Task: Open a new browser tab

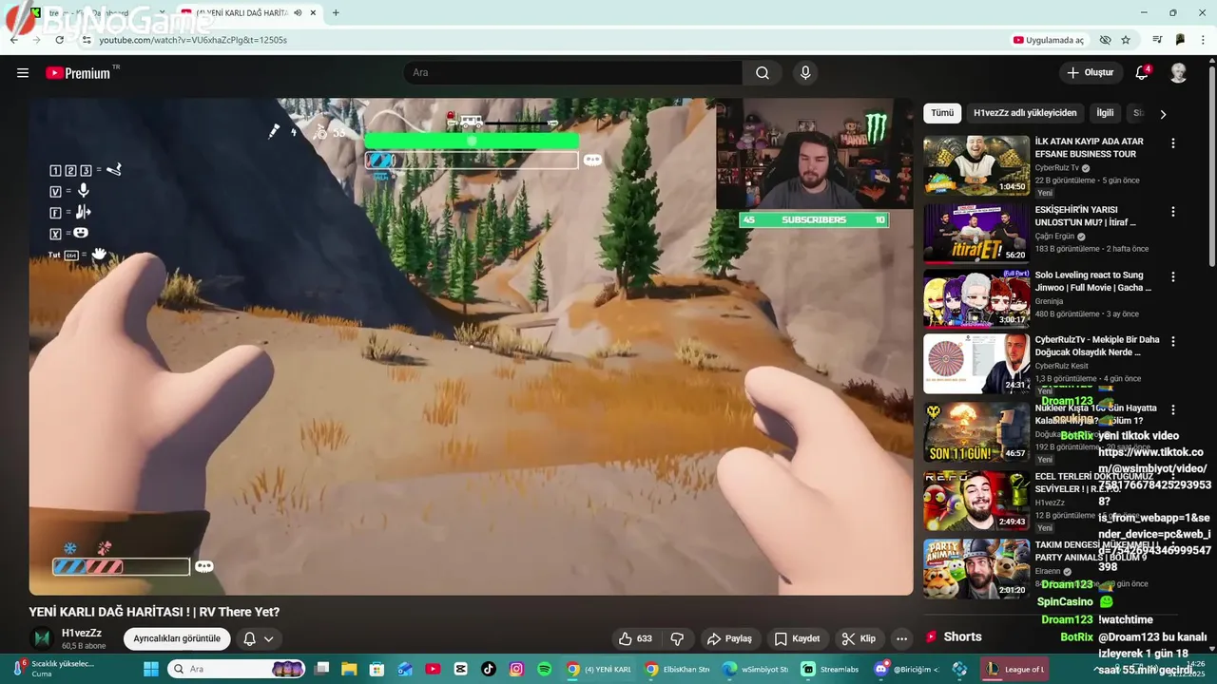Action: (336, 12)
